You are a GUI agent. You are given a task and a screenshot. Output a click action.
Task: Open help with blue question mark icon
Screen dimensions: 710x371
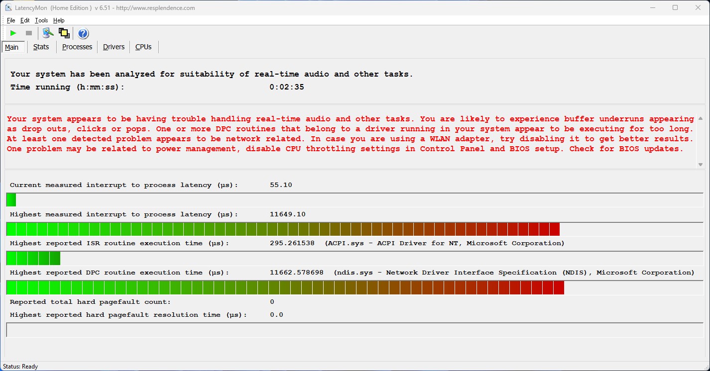pos(83,33)
